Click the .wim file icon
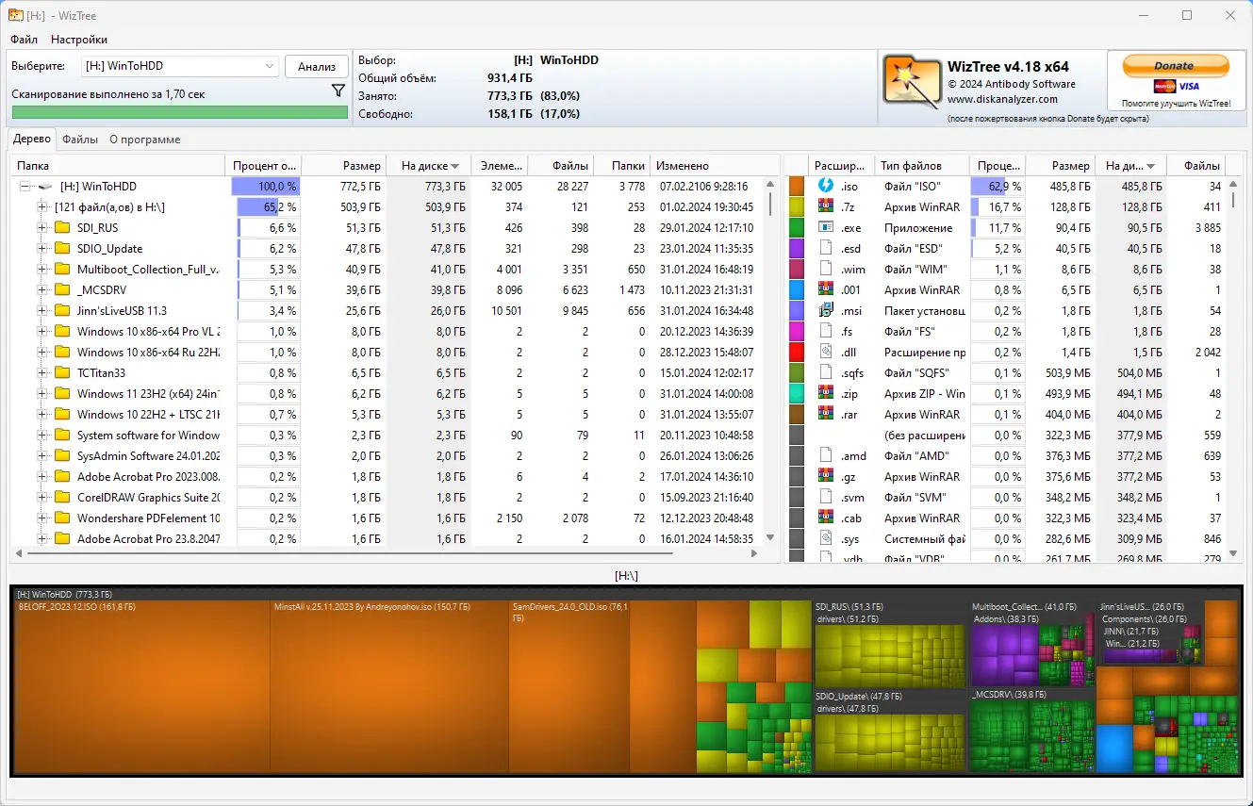 click(x=826, y=269)
